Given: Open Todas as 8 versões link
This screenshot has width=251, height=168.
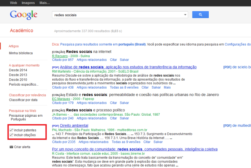Looking at the screenshot, I should click(124, 87).
